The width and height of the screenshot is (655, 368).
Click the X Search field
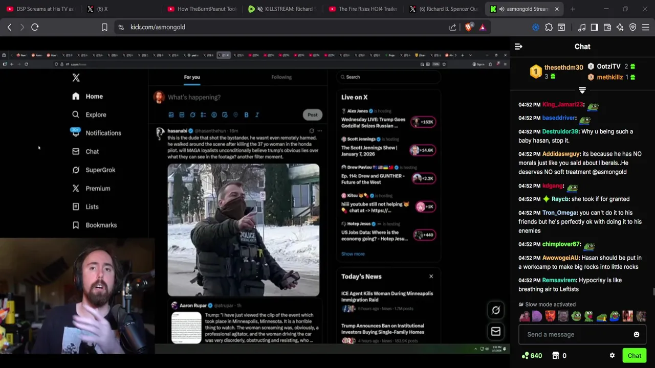point(389,77)
